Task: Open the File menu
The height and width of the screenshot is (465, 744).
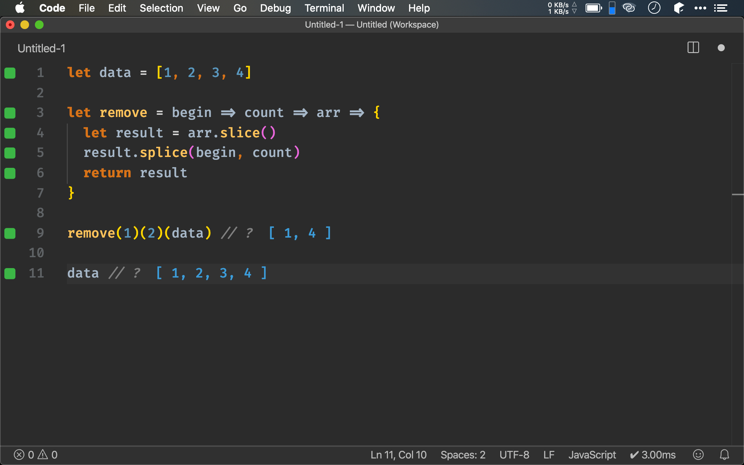Action: click(x=86, y=8)
